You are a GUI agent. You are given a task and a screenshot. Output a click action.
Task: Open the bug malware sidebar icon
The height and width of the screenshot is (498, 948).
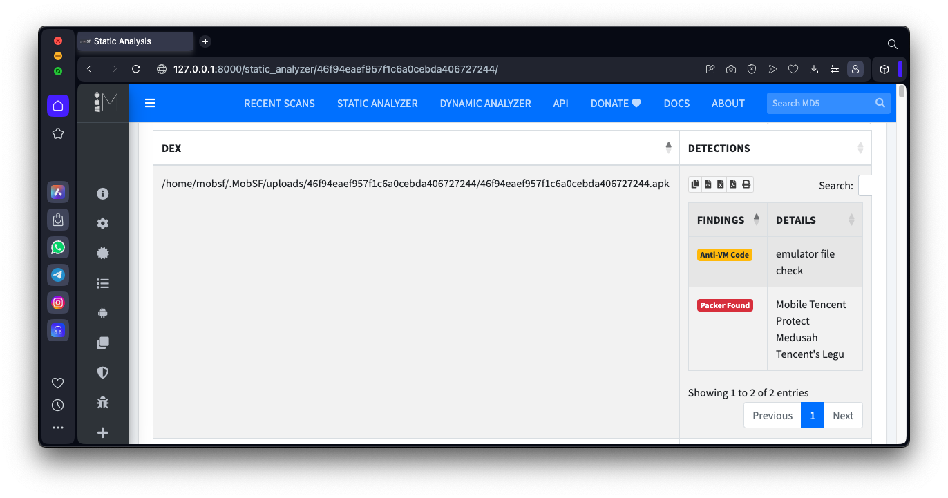[x=103, y=403]
